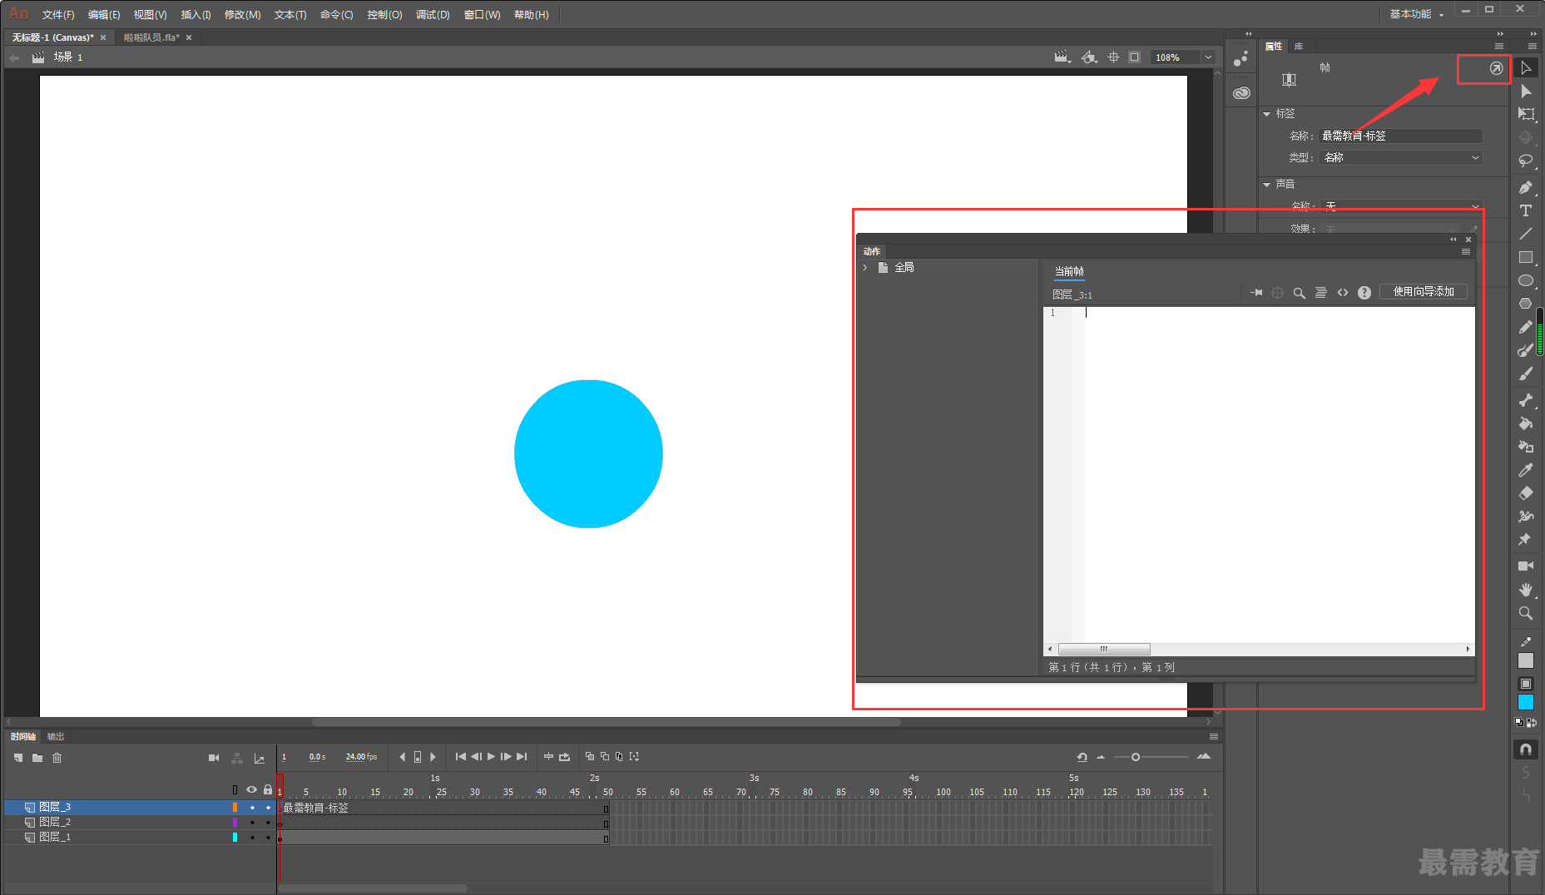The image size is (1545, 895).
Task: Click the Center Stage icon above canvas
Action: click(x=1114, y=57)
